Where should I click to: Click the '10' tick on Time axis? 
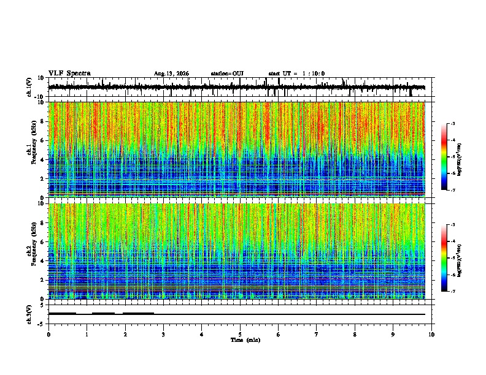[x=431, y=334]
